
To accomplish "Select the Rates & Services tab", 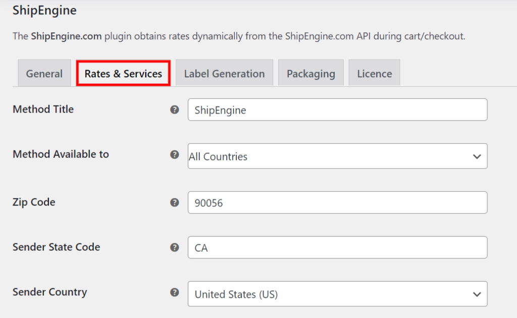I will point(123,73).
